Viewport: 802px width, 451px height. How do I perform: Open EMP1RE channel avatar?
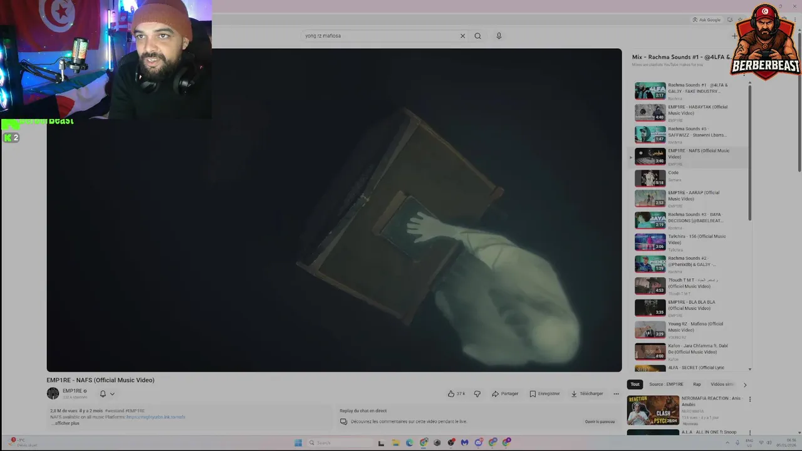53,393
